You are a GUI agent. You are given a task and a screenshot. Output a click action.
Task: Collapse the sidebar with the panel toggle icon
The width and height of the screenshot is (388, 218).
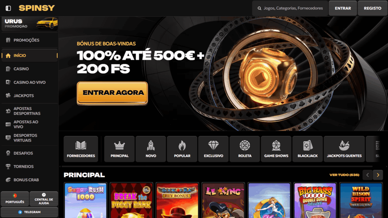8,8
